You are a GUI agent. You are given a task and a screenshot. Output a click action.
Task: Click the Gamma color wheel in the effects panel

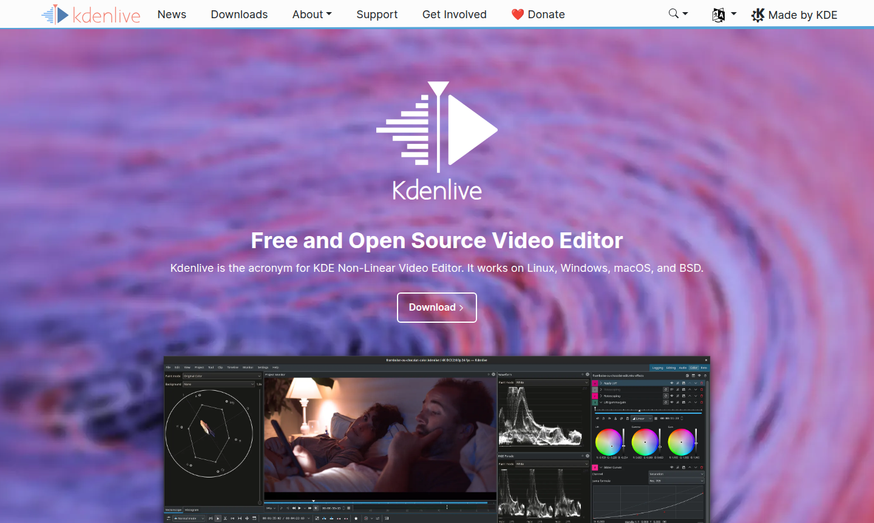coord(645,442)
